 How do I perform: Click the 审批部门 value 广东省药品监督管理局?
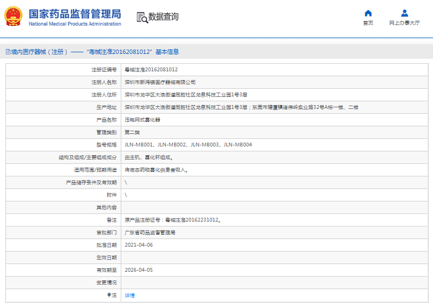coord(150,232)
